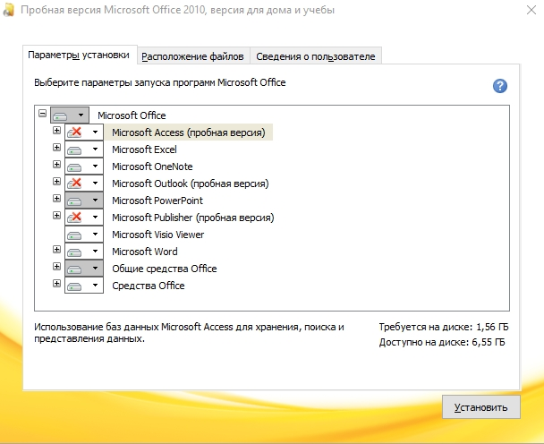544x444 pixels.
Task: Select the Microsoft Visio Viewer row
Action: pyautogui.click(x=157, y=235)
